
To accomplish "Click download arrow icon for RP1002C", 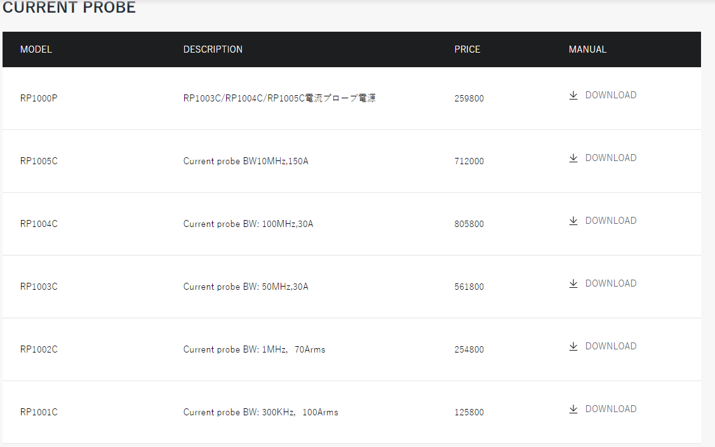I will [x=573, y=346].
